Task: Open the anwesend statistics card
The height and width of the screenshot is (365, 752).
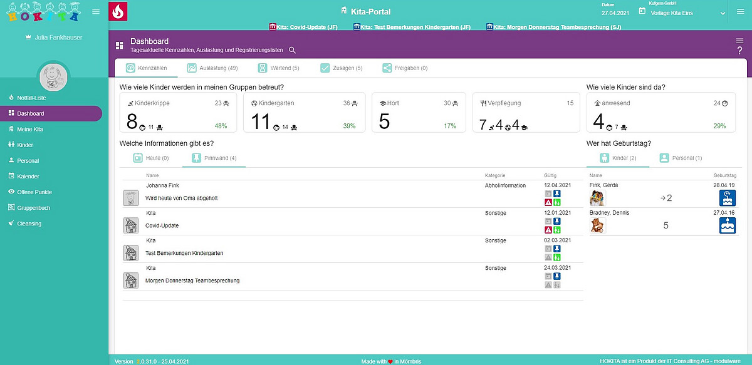Action: (661, 113)
